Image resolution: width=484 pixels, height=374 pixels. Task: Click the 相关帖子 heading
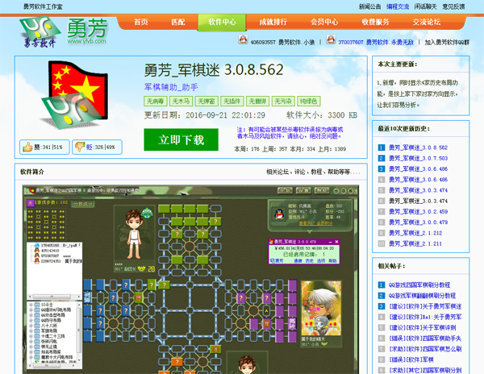[x=391, y=266]
